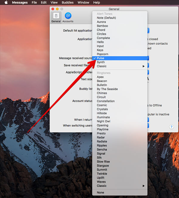
Task: Choose Beacon ringtone
Action: pyautogui.click(x=120, y=81)
